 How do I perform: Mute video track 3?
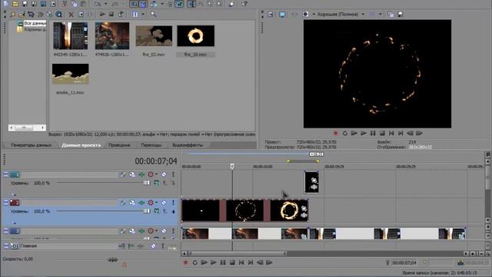point(164,231)
